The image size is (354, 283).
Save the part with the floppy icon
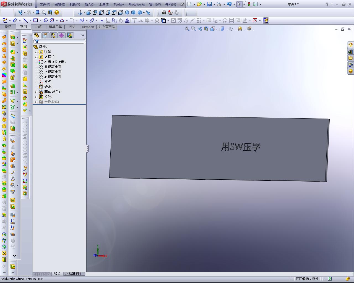(x=209, y=4)
